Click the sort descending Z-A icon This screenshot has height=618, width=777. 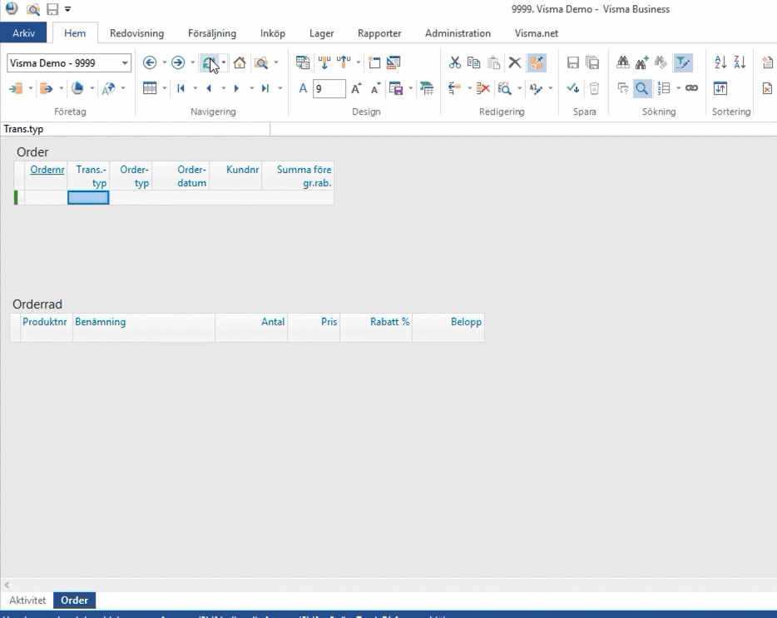740,62
